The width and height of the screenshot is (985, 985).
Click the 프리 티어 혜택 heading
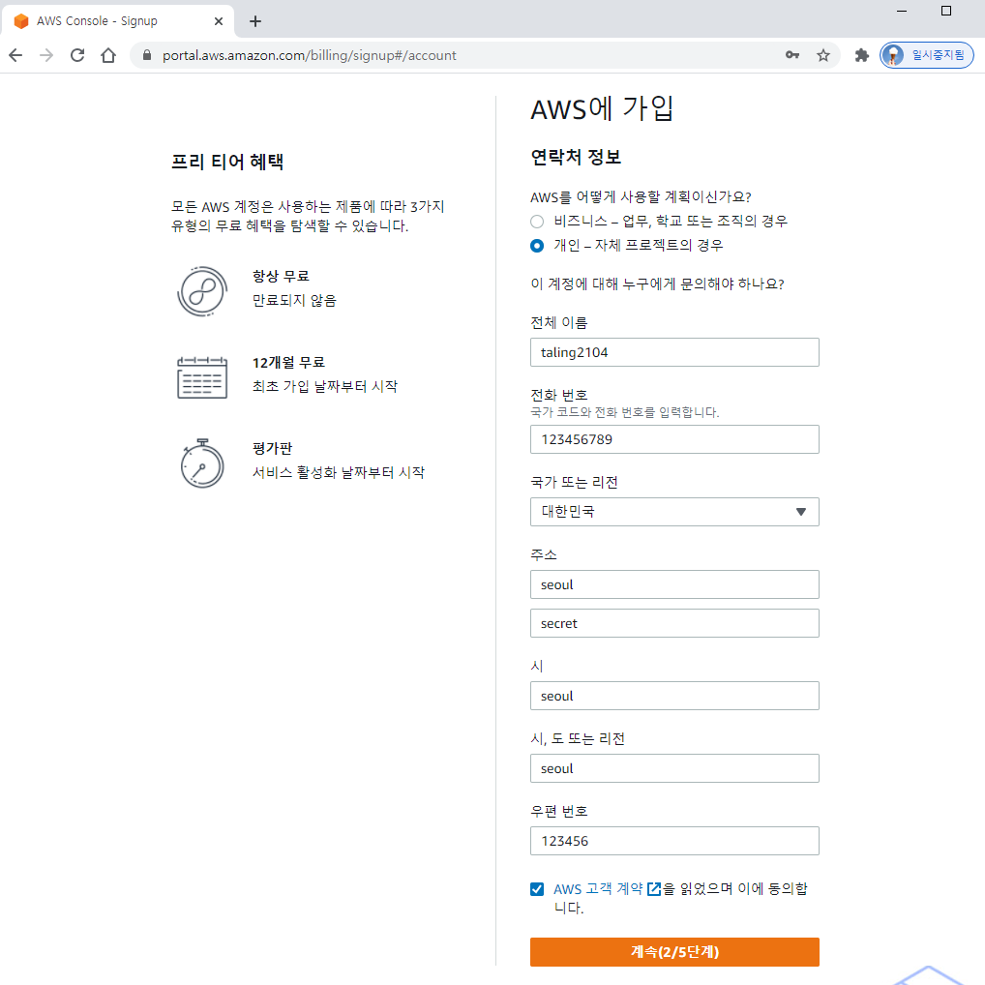(x=227, y=162)
